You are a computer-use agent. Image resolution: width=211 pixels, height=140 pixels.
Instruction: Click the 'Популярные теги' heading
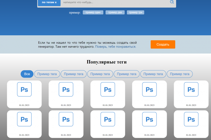(x=107, y=62)
